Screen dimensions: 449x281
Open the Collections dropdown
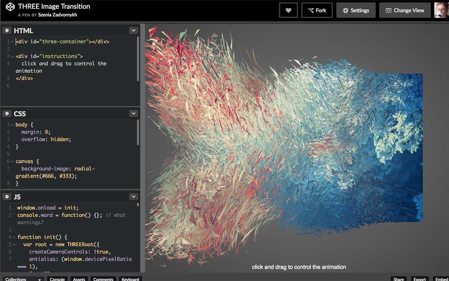click(x=23, y=279)
